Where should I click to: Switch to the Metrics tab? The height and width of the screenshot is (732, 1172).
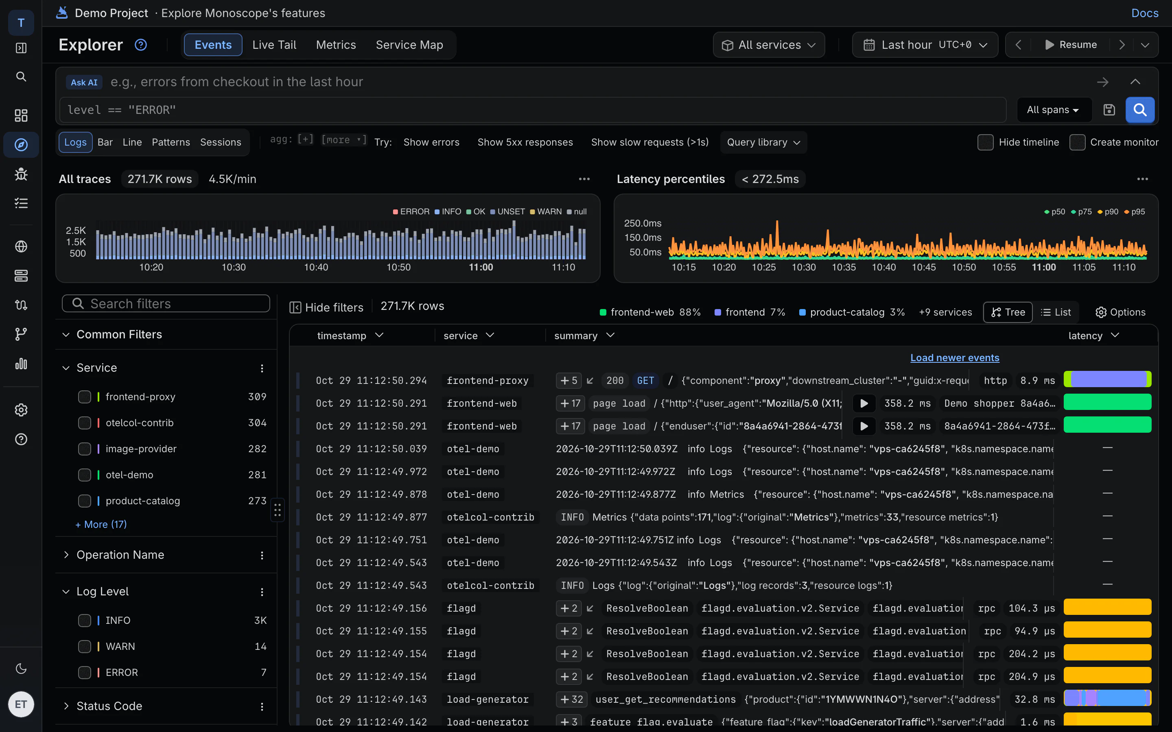[x=336, y=45]
